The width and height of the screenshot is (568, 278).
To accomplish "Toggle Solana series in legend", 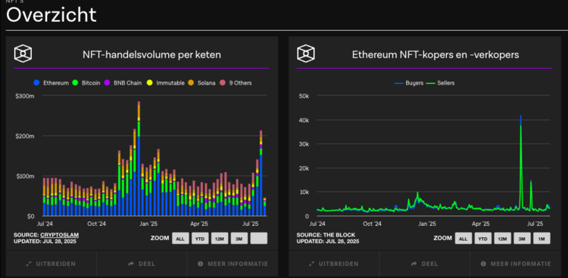I will click(201, 83).
